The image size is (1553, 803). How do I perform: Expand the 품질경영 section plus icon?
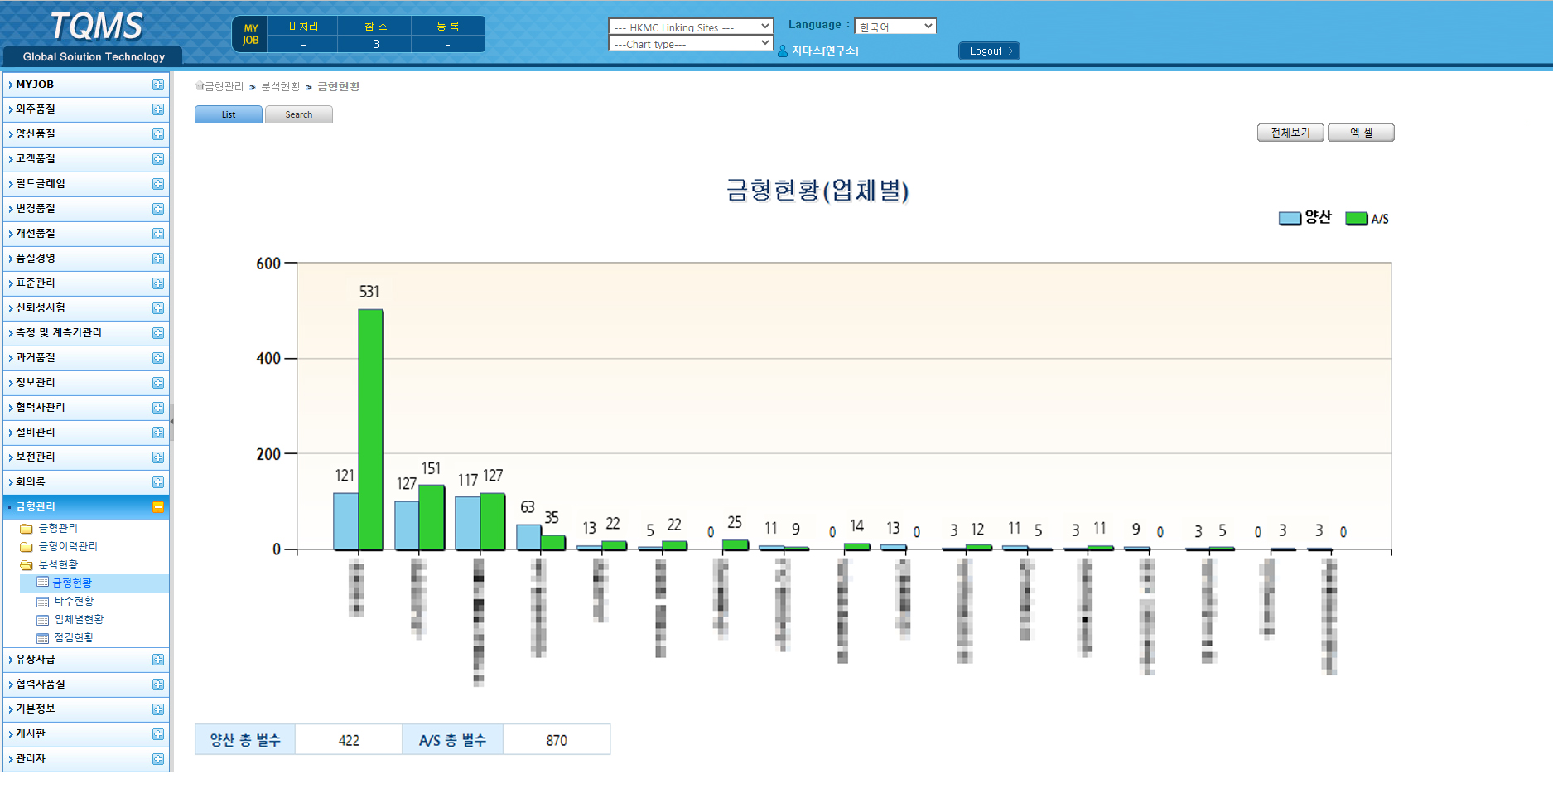(158, 259)
